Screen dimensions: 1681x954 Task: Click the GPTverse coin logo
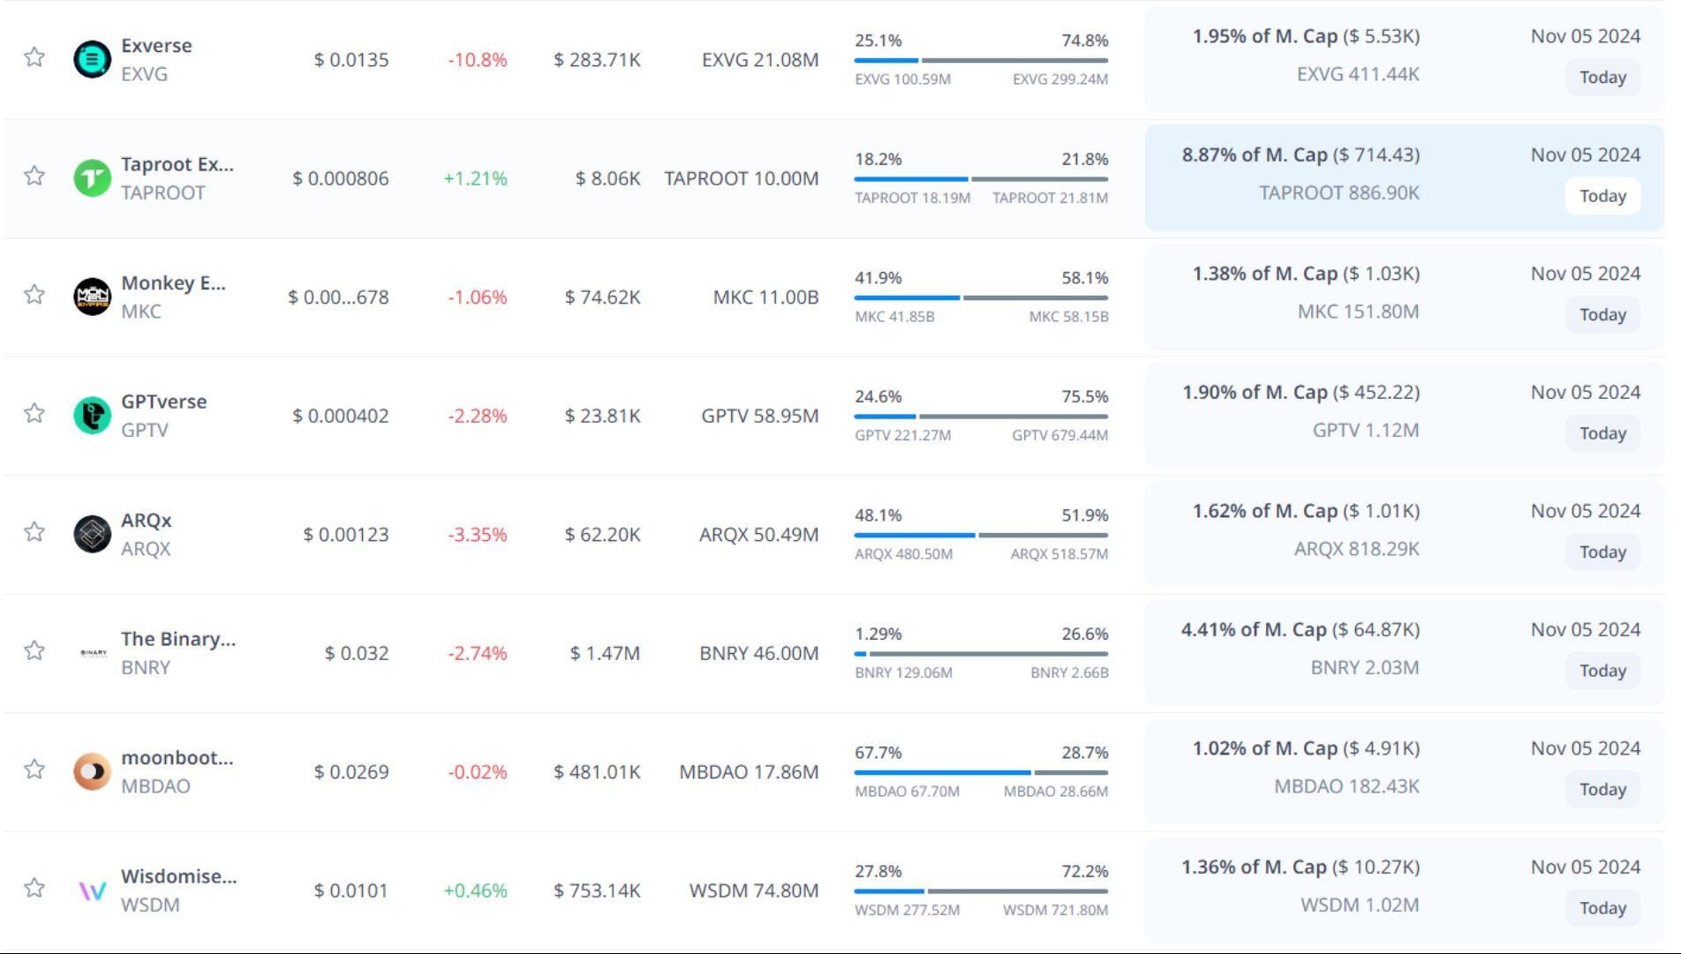[x=92, y=416]
